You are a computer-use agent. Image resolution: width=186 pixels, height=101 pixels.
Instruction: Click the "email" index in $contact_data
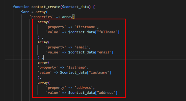(x=104, y=52)
